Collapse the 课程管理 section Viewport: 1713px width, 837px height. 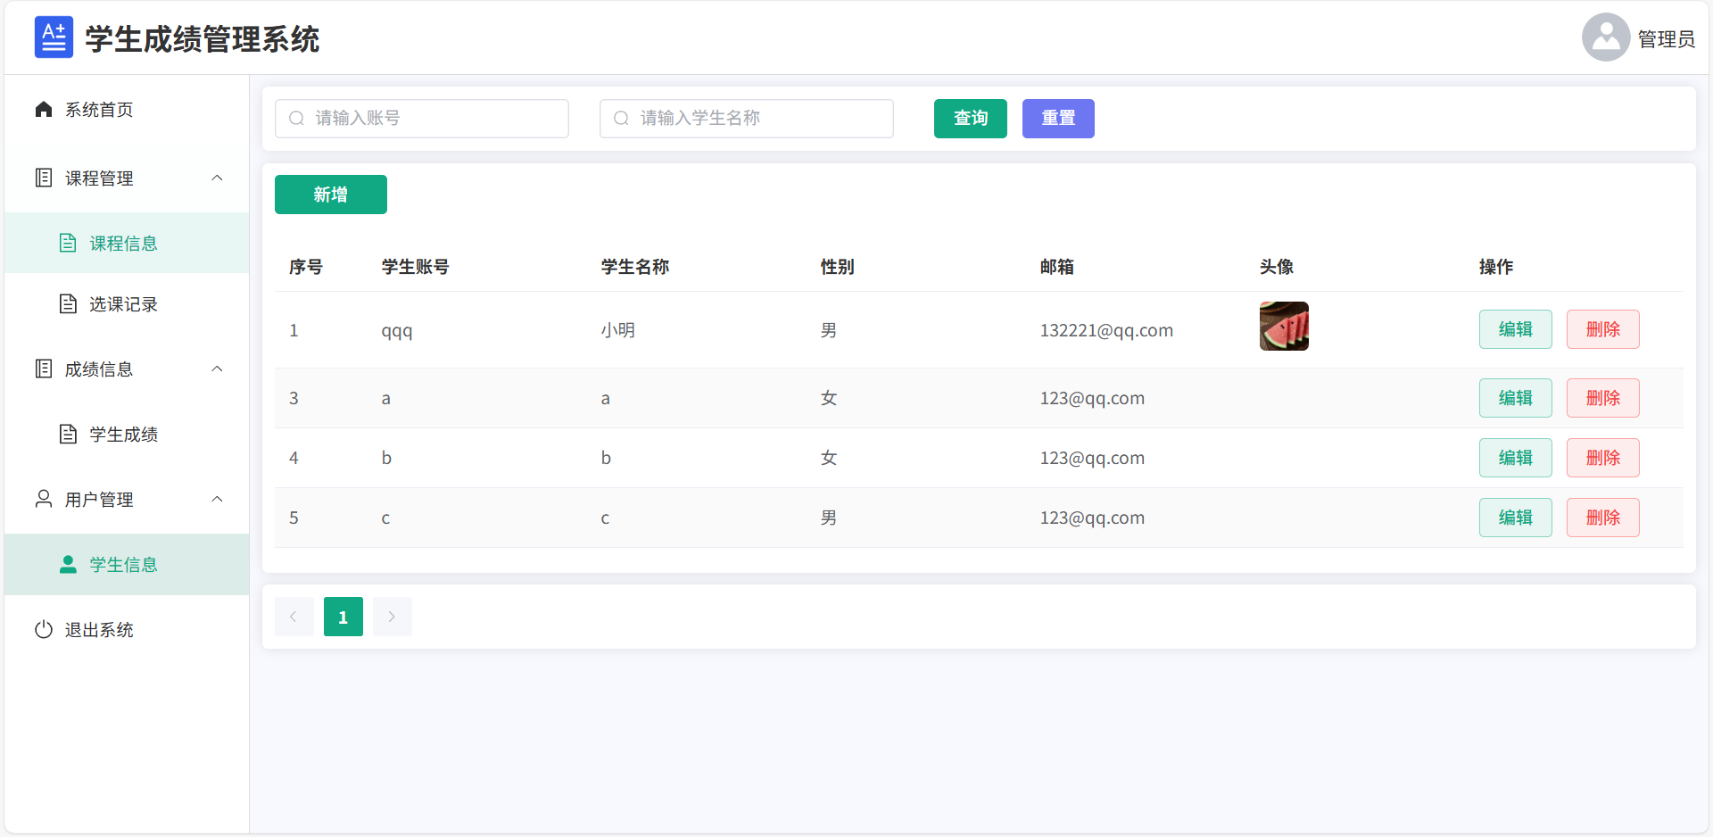click(217, 177)
